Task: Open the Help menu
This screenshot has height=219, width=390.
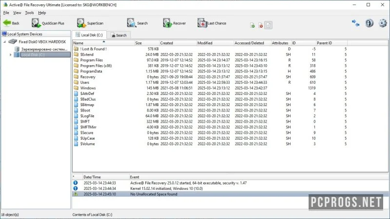Action: (x=42, y=13)
